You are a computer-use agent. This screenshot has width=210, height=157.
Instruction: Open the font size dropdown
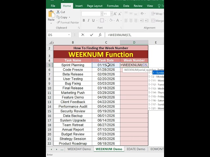coord(111,14)
